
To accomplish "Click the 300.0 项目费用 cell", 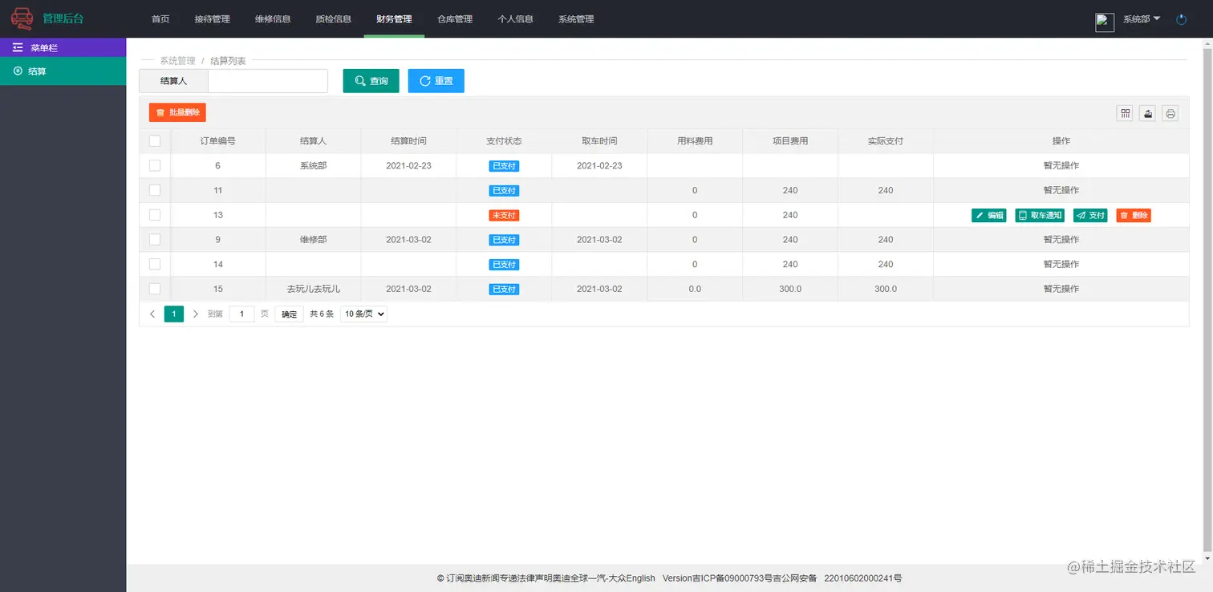I will click(790, 289).
